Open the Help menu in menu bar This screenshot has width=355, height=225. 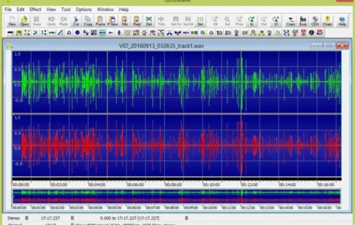[124, 9]
